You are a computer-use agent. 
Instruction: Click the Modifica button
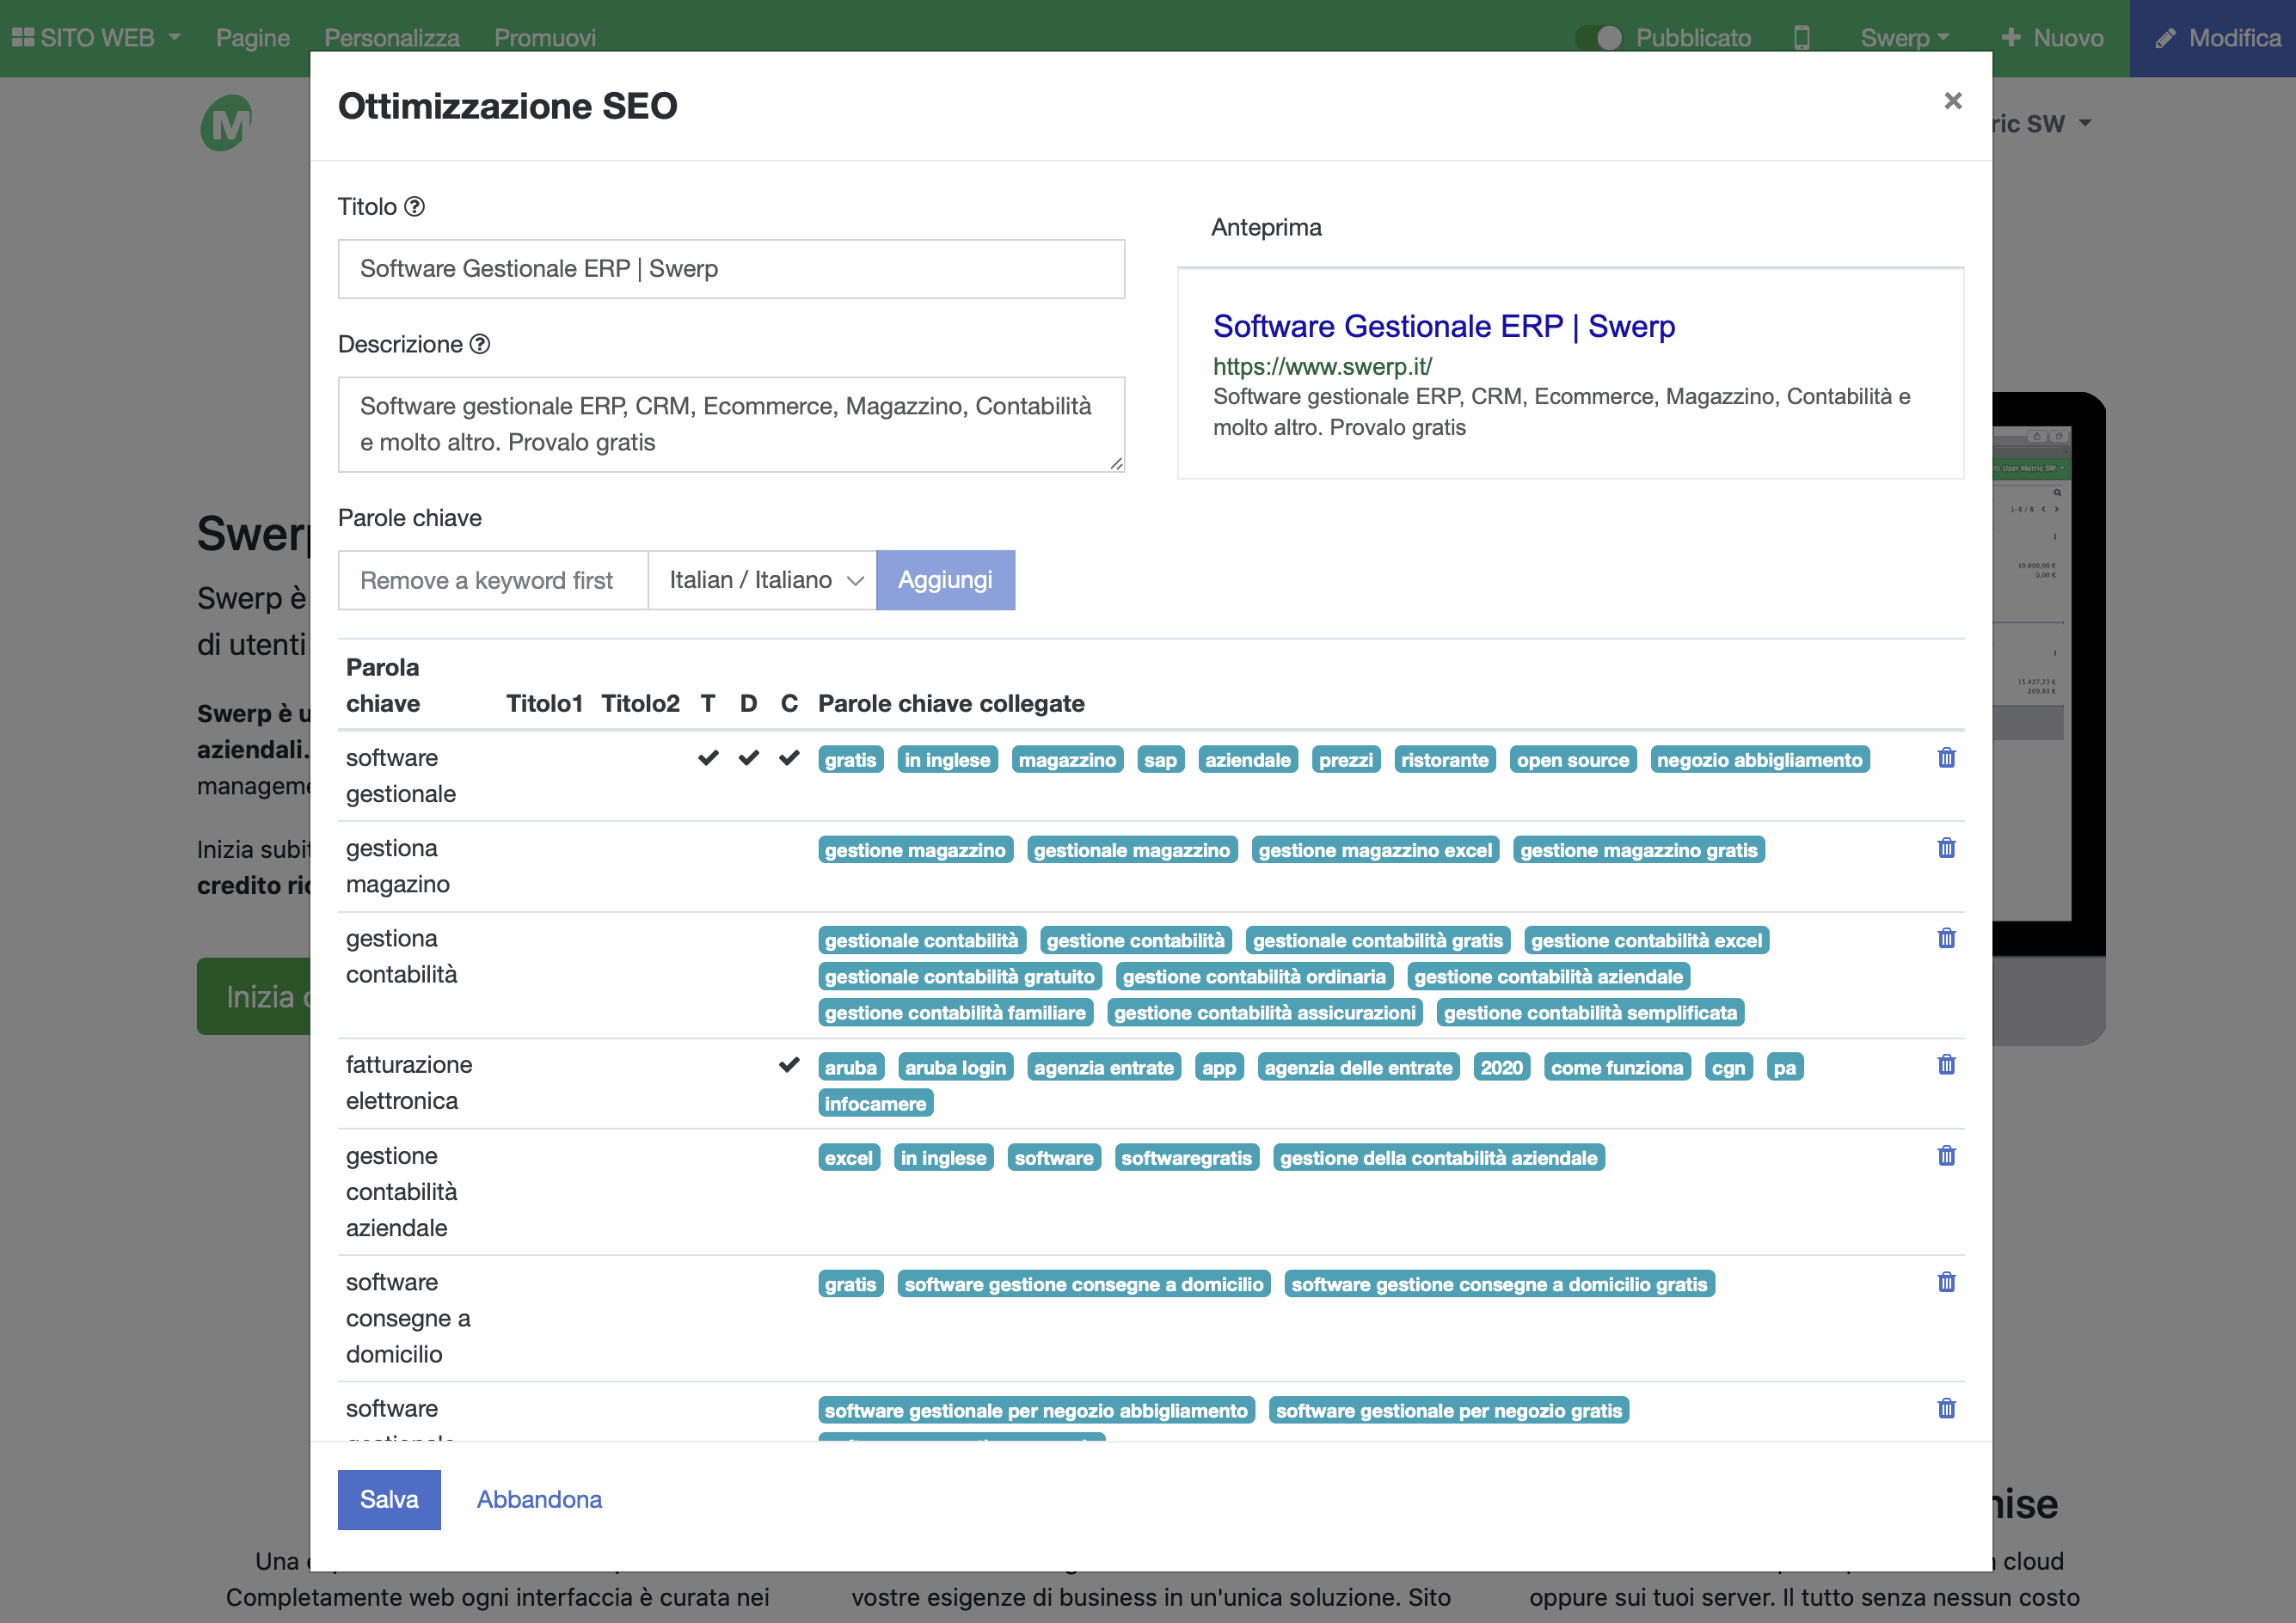[x=2212, y=38]
